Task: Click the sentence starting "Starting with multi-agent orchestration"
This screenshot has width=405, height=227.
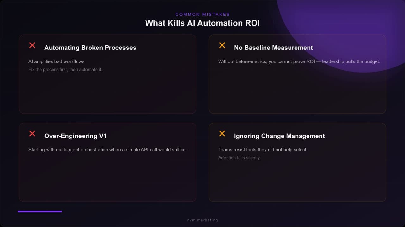Action: tap(108, 150)
